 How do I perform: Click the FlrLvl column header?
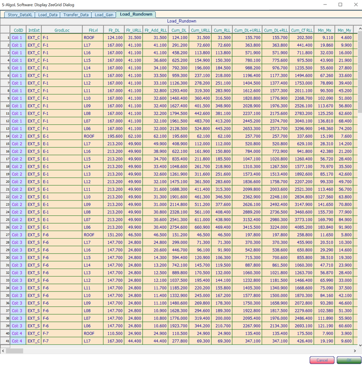[93, 30]
